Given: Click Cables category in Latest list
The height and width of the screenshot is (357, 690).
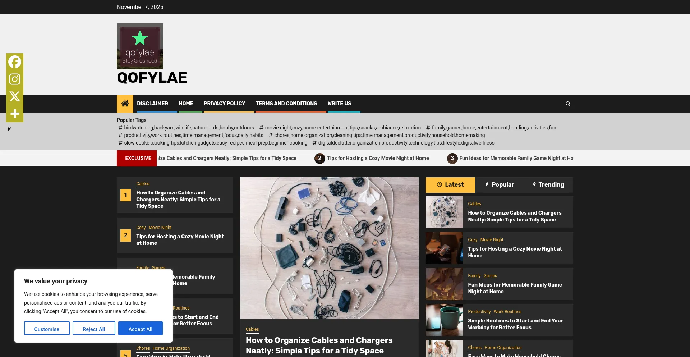Looking at the screenshot, I should pyautogui.click(x=474, y=204).
